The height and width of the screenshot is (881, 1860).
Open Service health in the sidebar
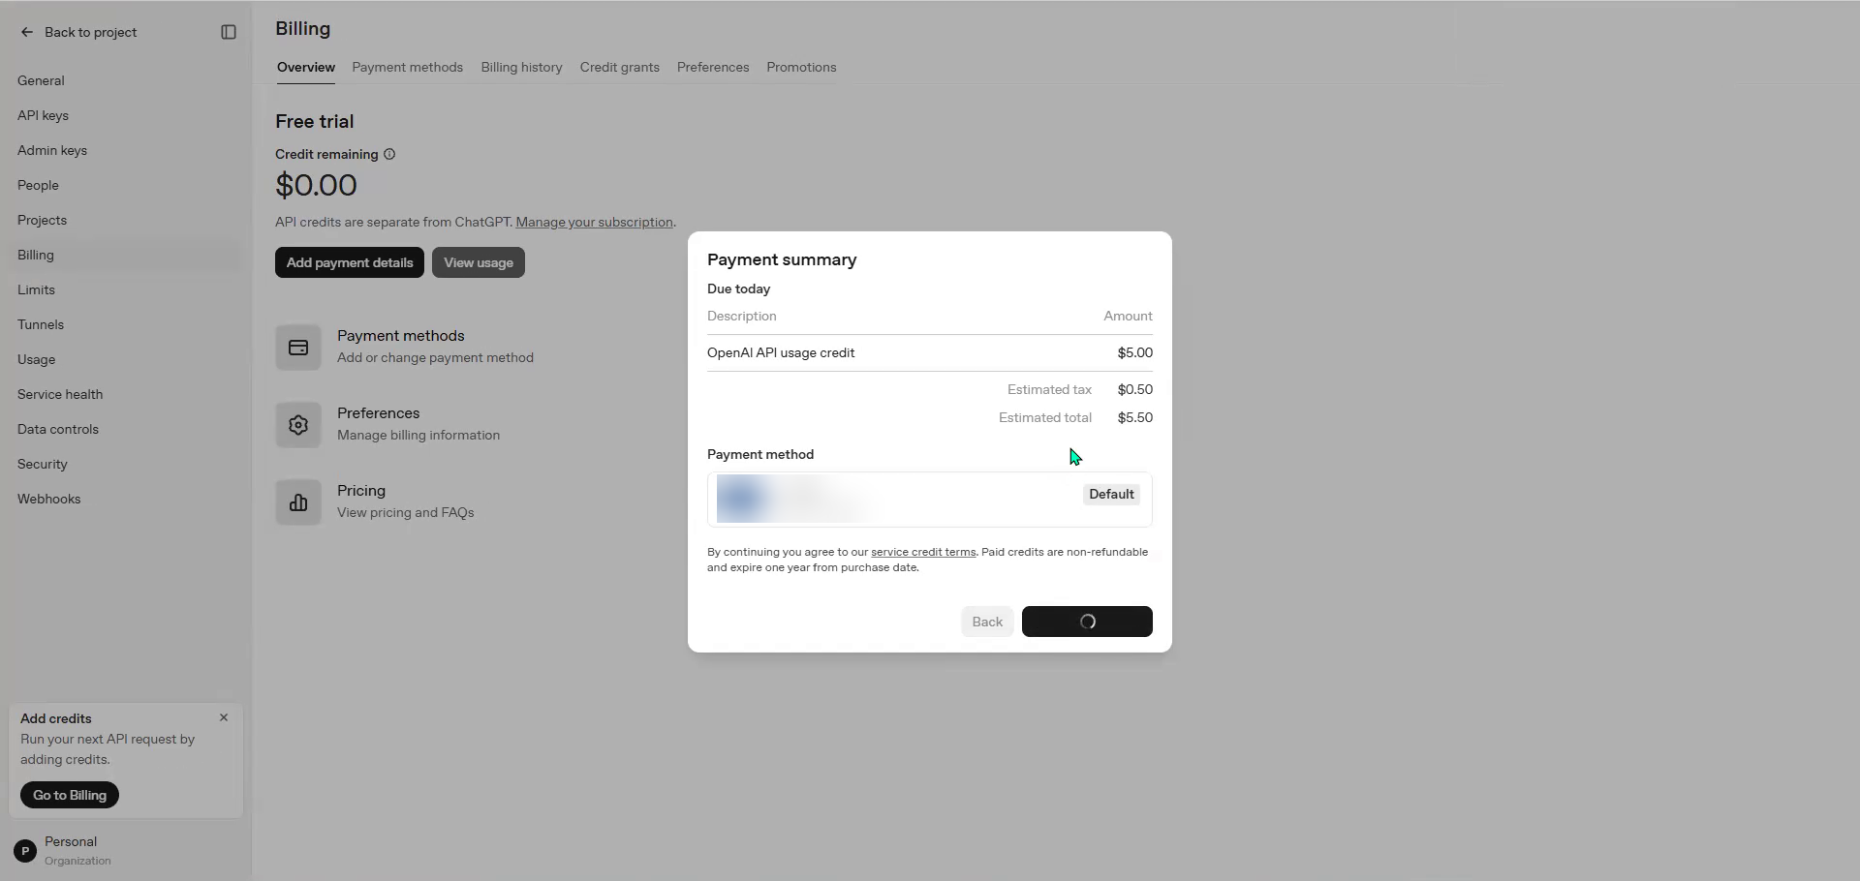coord(126,394)
